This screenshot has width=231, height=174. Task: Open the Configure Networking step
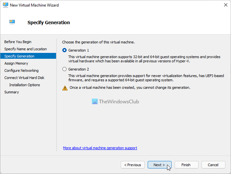pyautogui.click(x=21, y=71)
